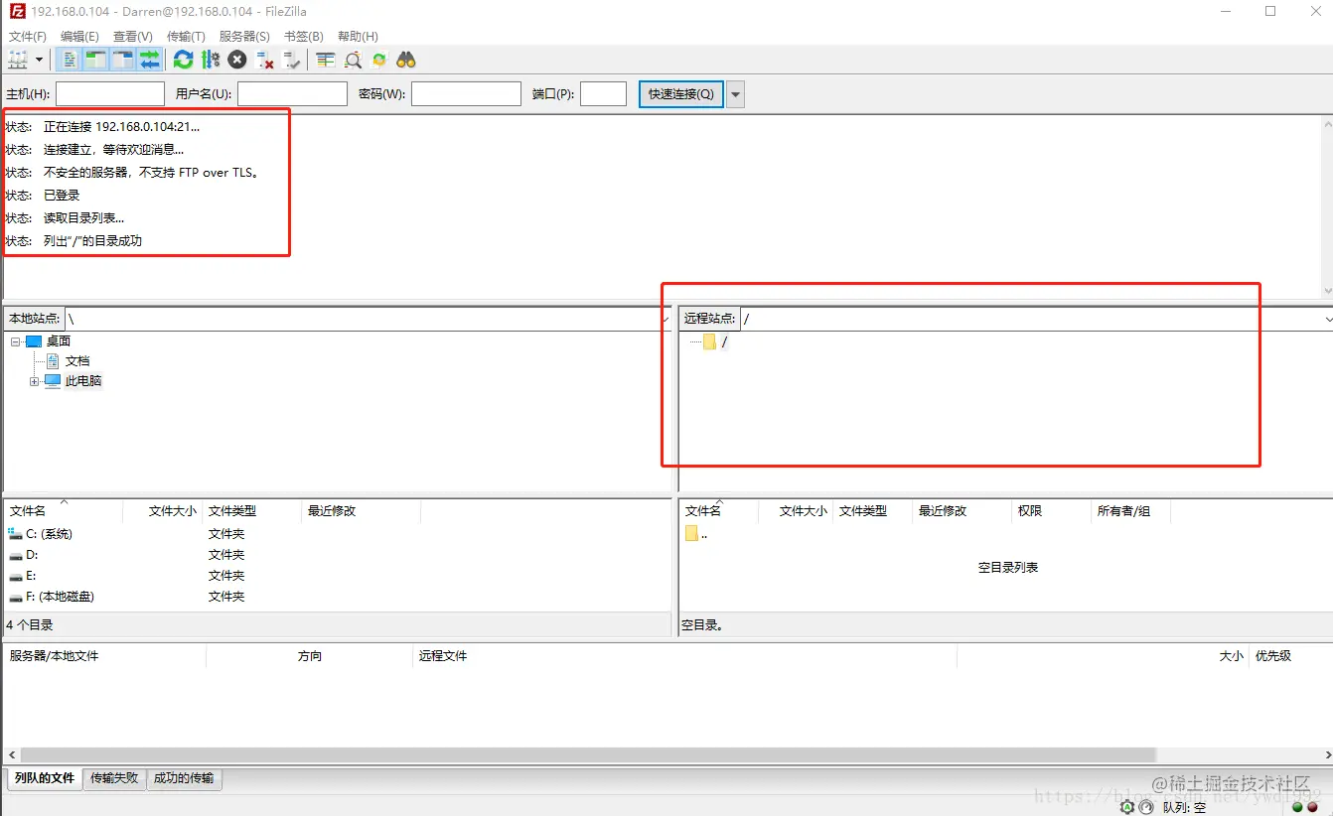The height and width of the screenshot is (816, 1333).
Task: Open the 查看(V) menu
Action: 133,36
